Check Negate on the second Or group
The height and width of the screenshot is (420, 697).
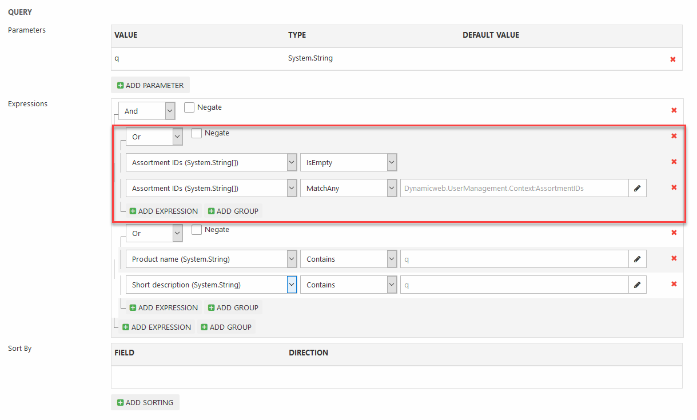tap(197, 230)
